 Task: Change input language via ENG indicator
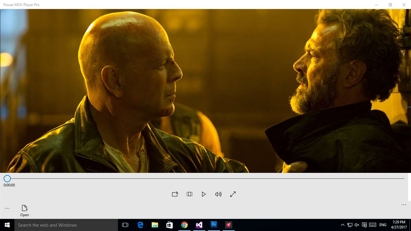(x=383, y=225)
